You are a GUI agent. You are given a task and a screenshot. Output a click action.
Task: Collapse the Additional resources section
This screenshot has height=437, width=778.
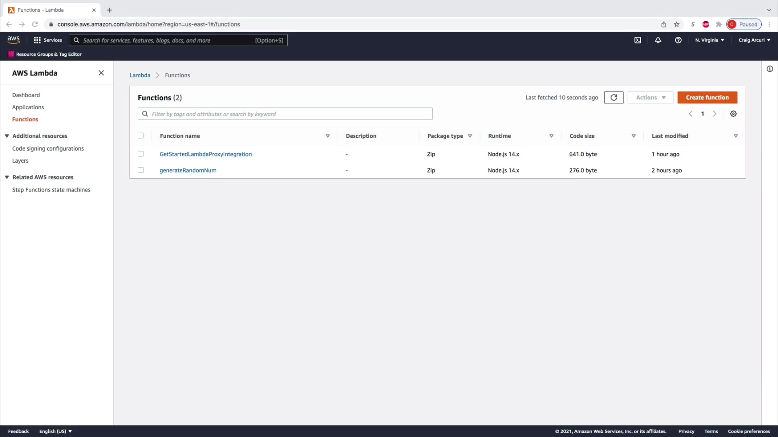(x=7, y=136)
